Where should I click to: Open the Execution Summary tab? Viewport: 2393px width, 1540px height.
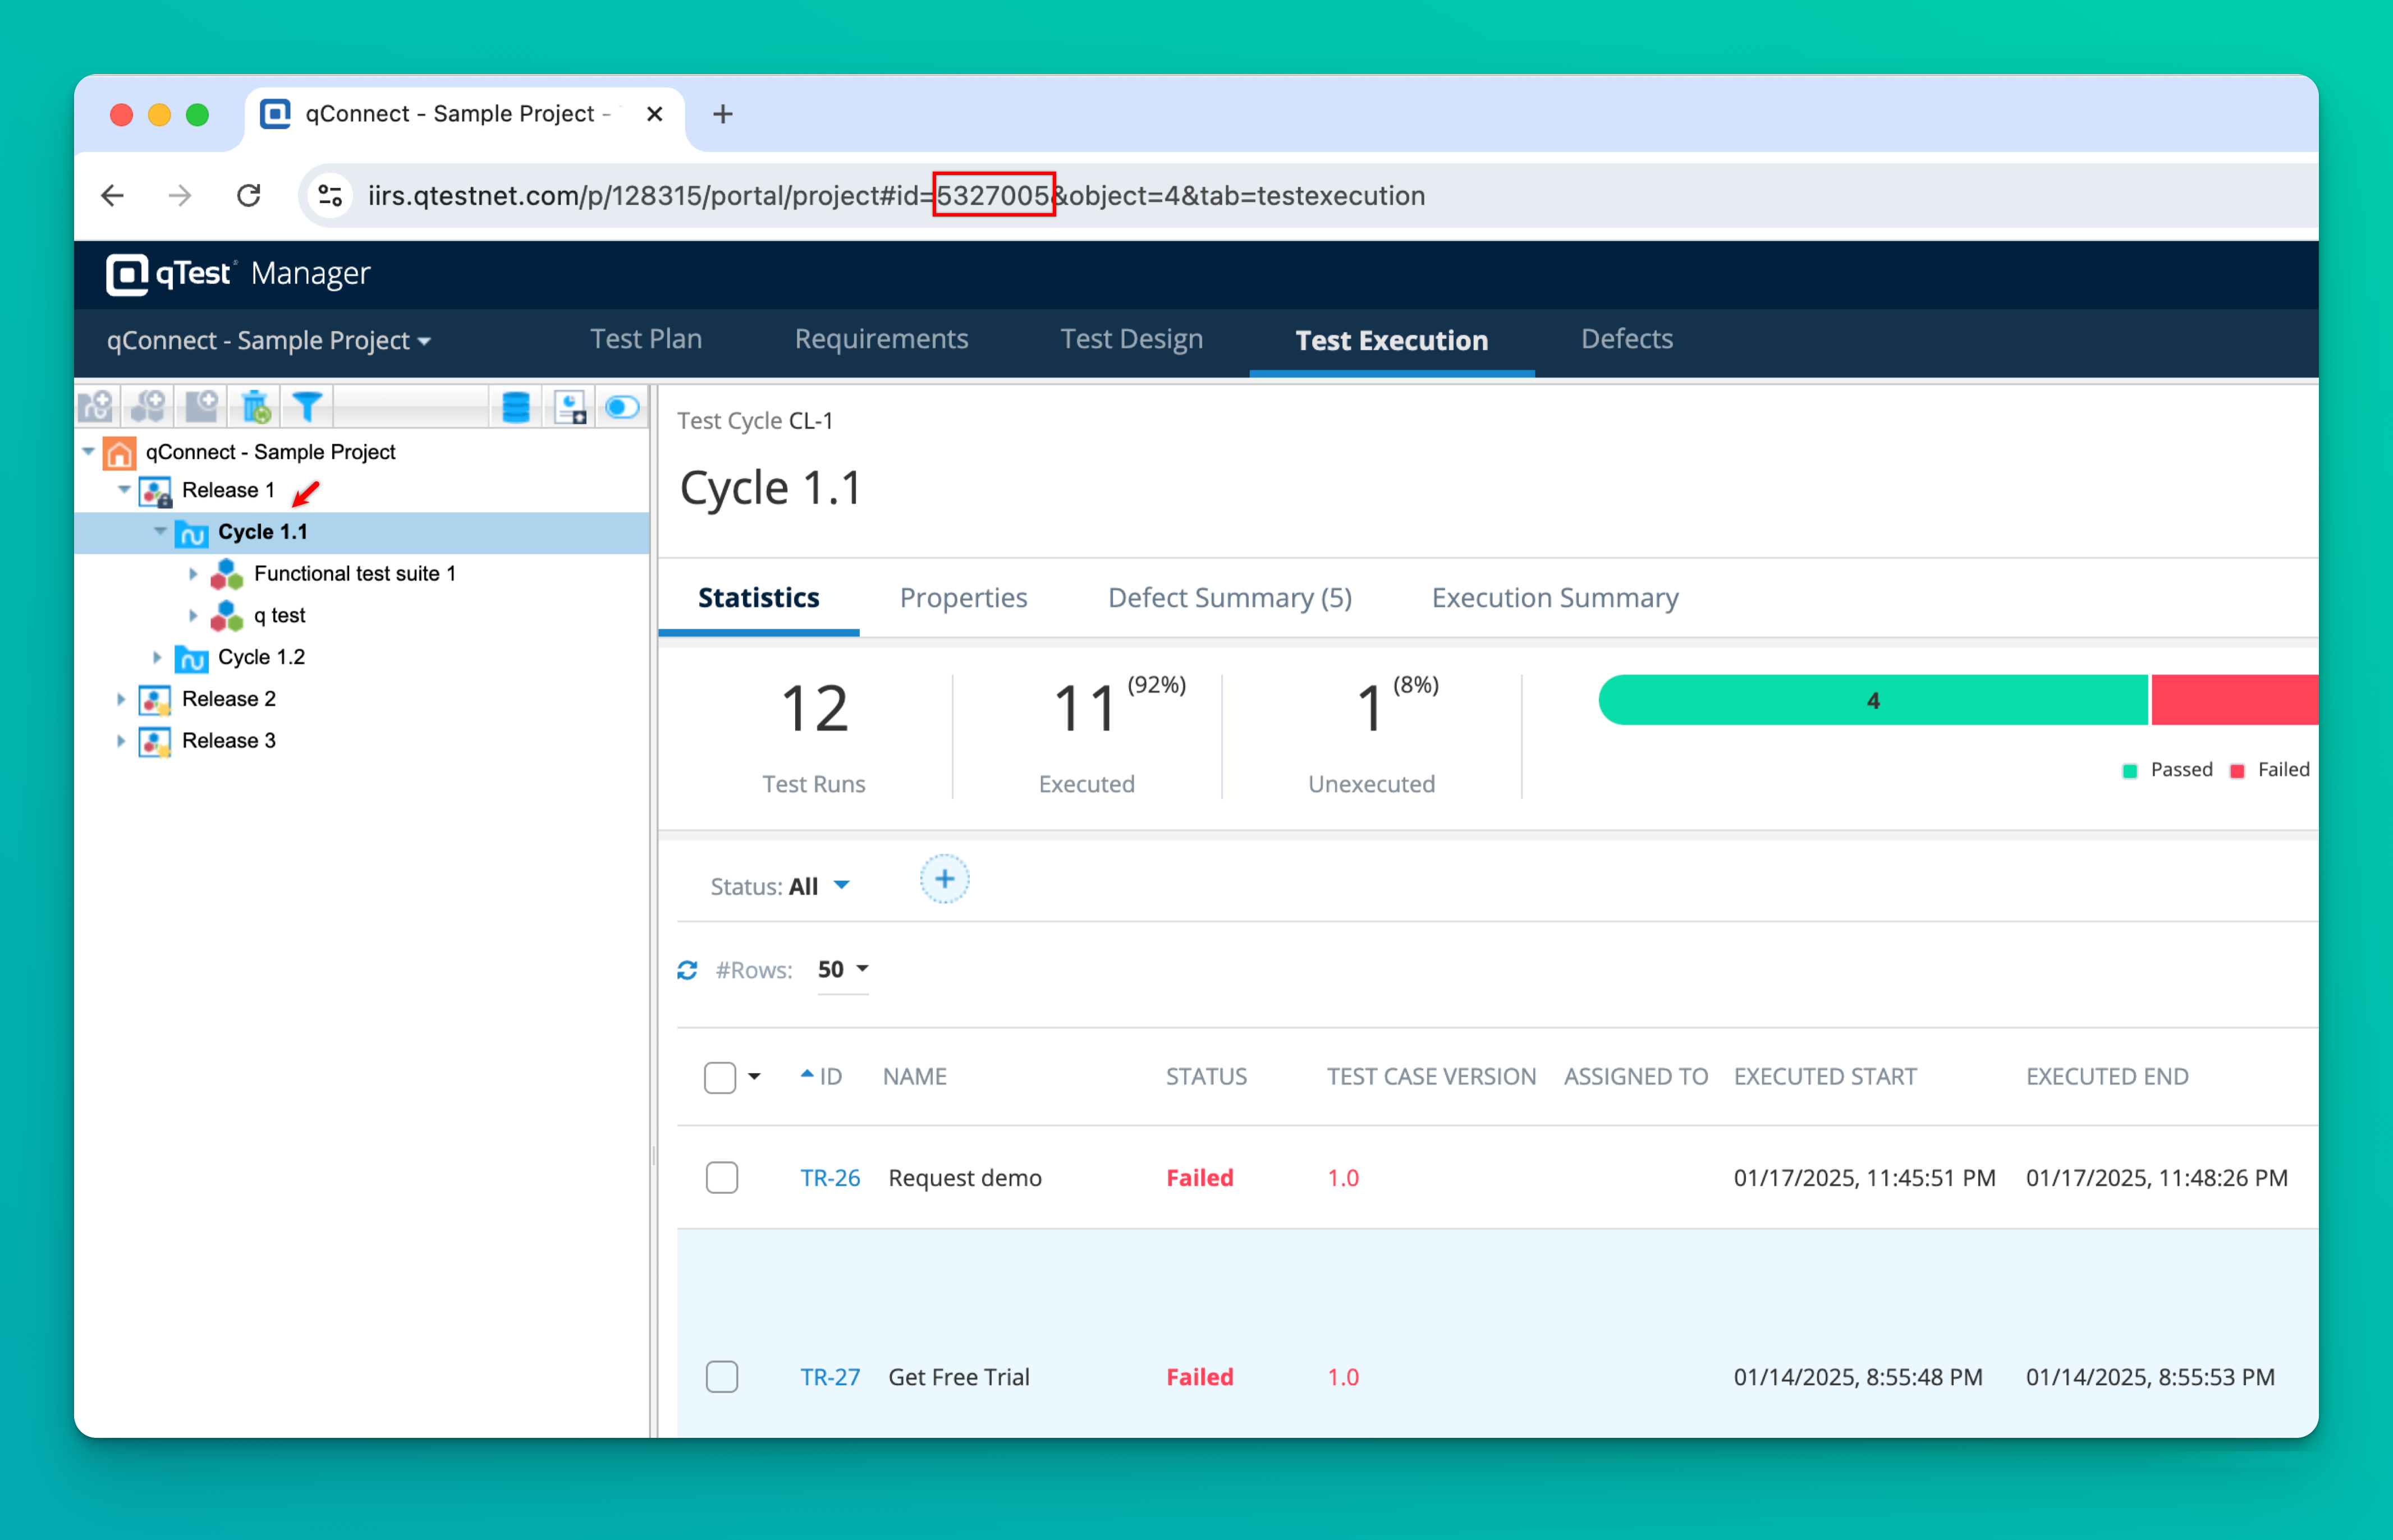pyautogui.click(x=1553, y=597)
